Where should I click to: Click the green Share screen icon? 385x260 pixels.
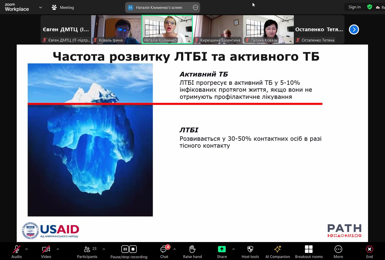(x=222, y=249)
